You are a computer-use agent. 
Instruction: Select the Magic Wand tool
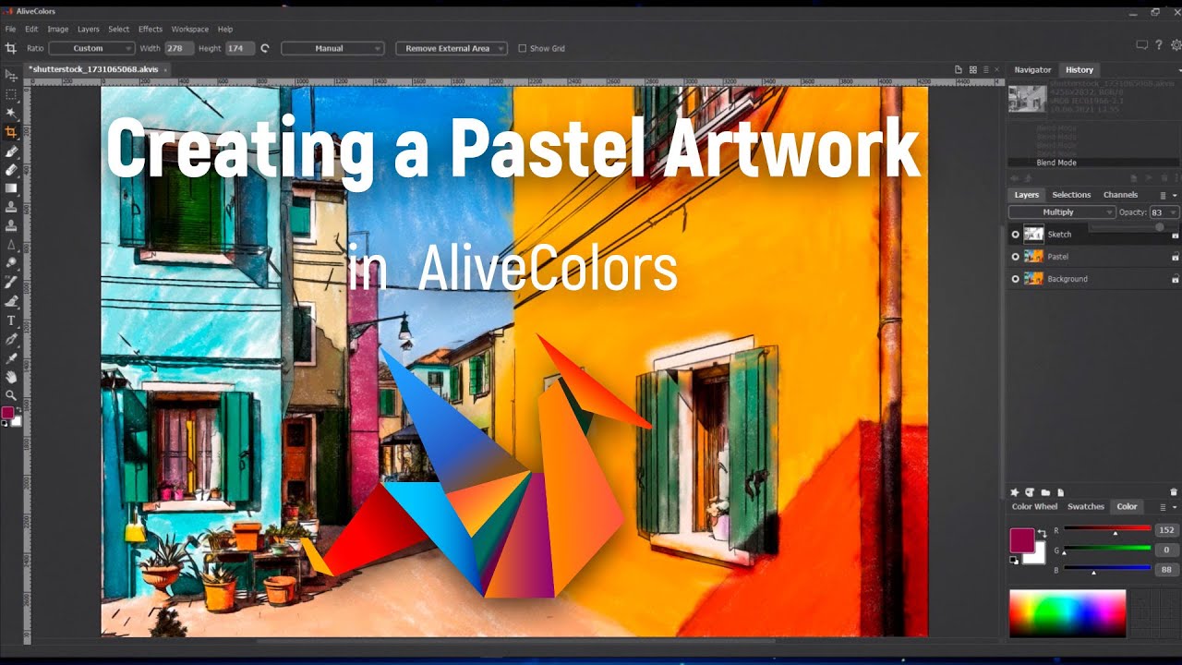click(11, 113)
